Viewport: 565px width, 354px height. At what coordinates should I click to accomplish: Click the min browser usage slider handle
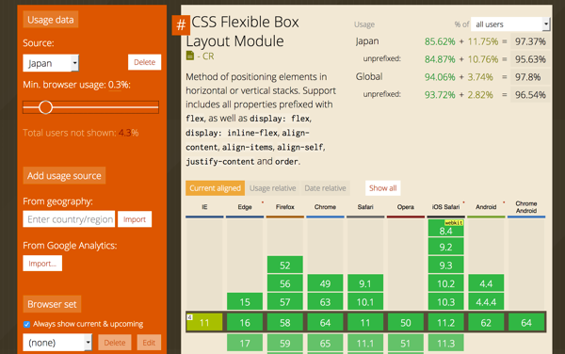(46, 107)
